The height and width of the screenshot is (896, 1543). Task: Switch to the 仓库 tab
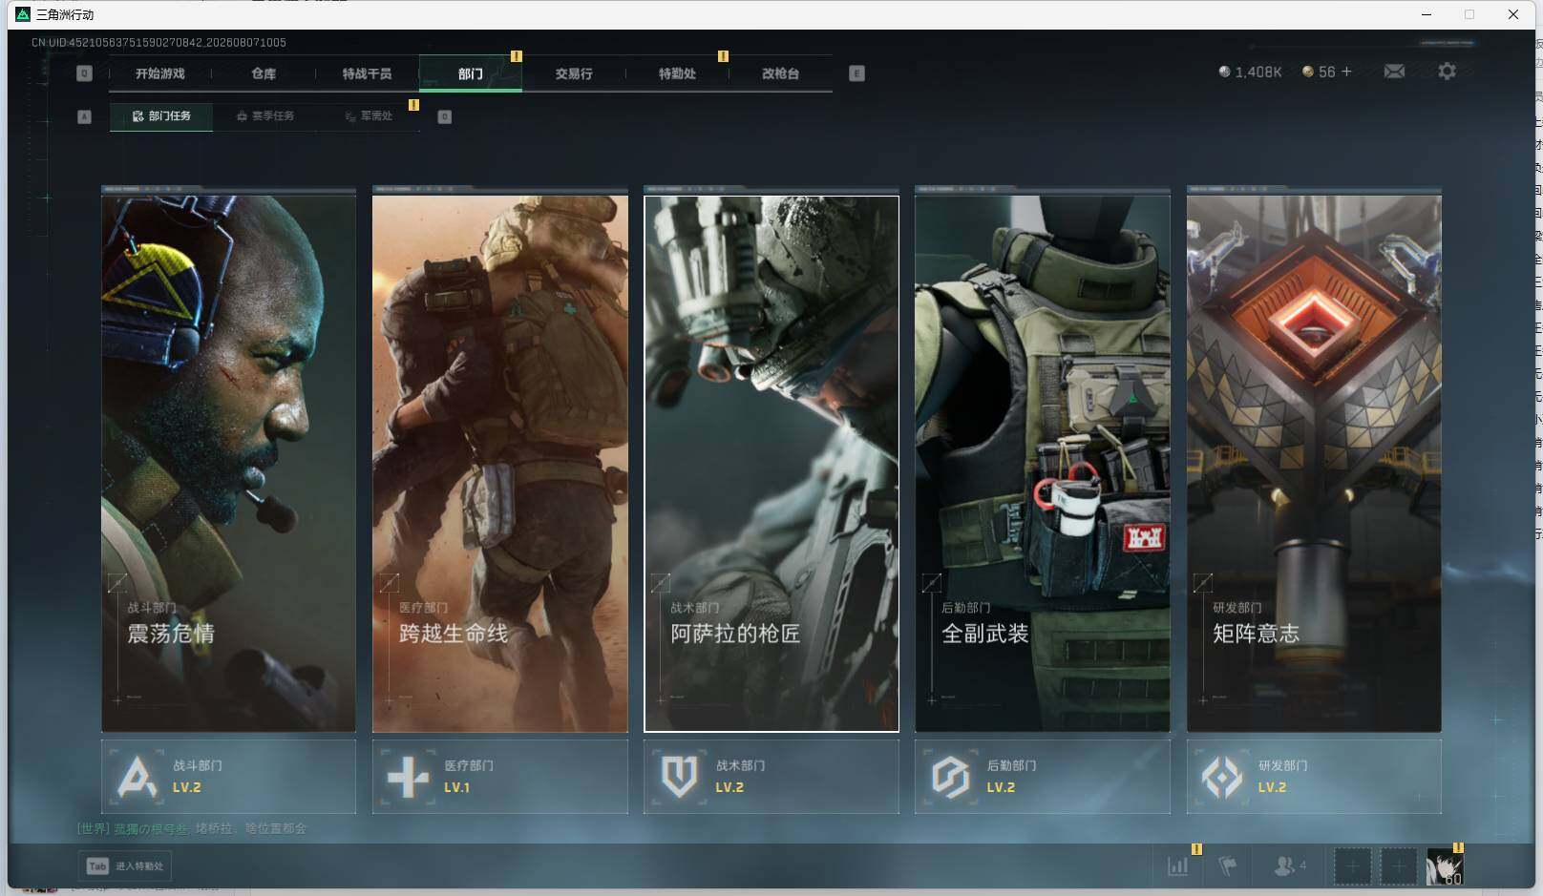pyautogui.click(x=264, y=73)
